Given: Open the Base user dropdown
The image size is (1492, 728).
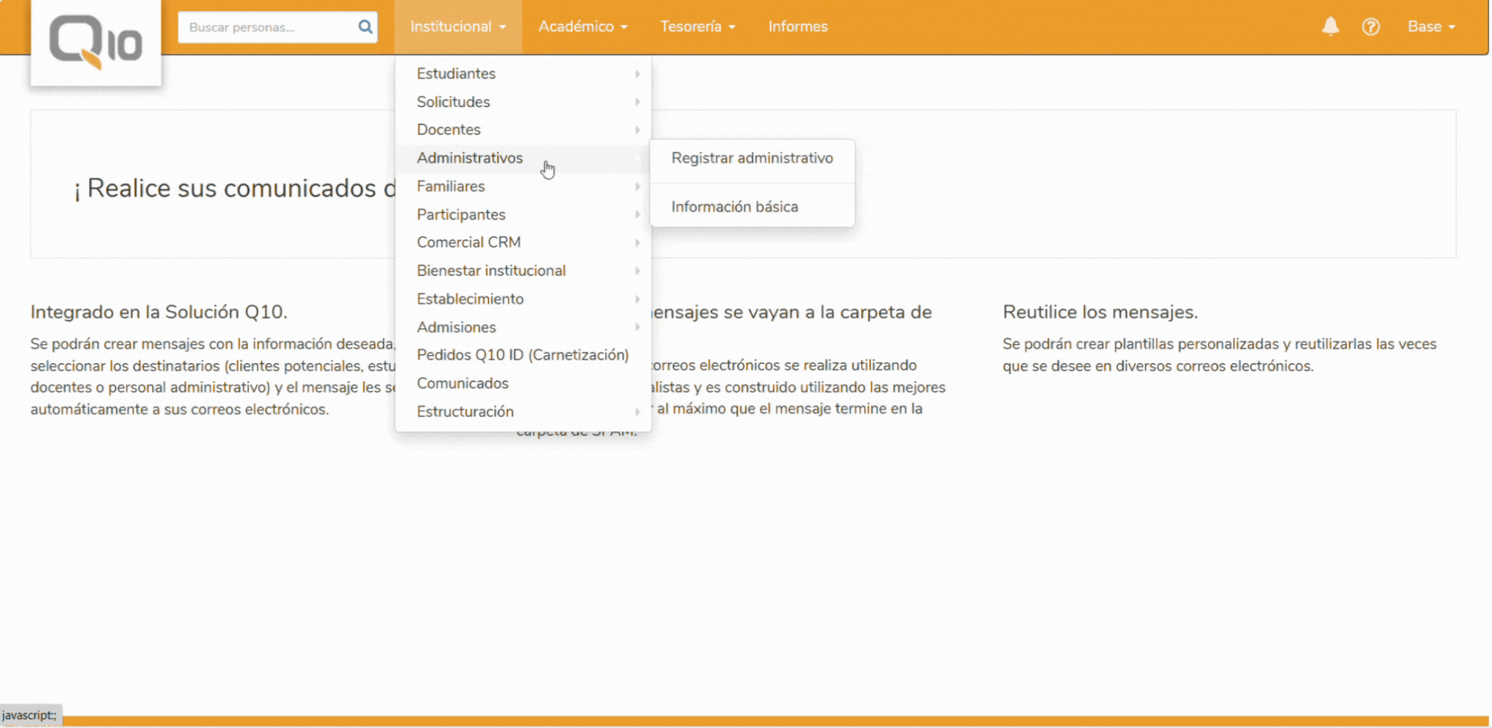Looking at the screenshot, I should click(1431, 27).
